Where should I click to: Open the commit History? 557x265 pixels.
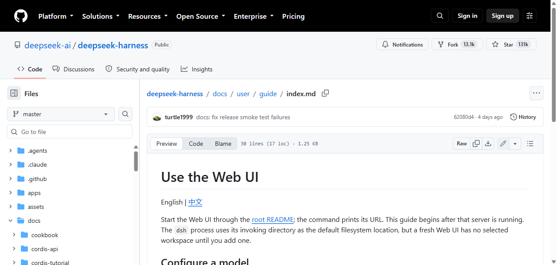click(523, 117)
